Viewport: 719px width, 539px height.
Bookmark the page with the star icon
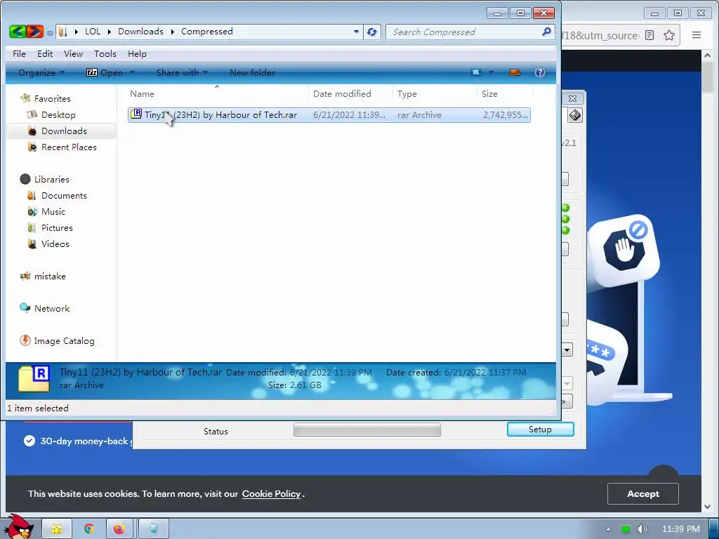coord(669,35)
